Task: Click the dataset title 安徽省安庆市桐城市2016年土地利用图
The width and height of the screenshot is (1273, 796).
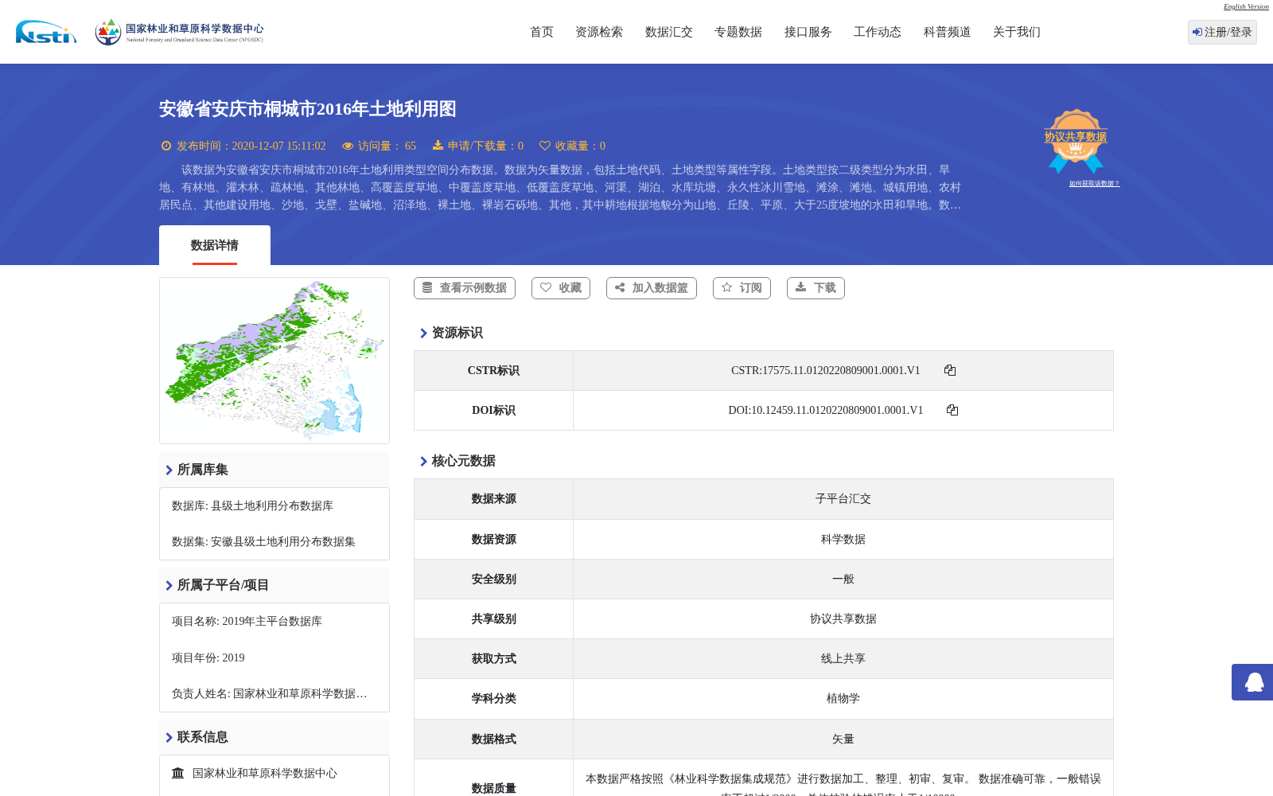Action: (307, 109)
